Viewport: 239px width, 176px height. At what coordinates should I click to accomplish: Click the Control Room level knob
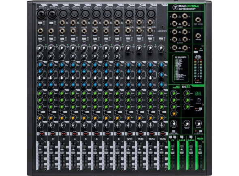(187, 123)
